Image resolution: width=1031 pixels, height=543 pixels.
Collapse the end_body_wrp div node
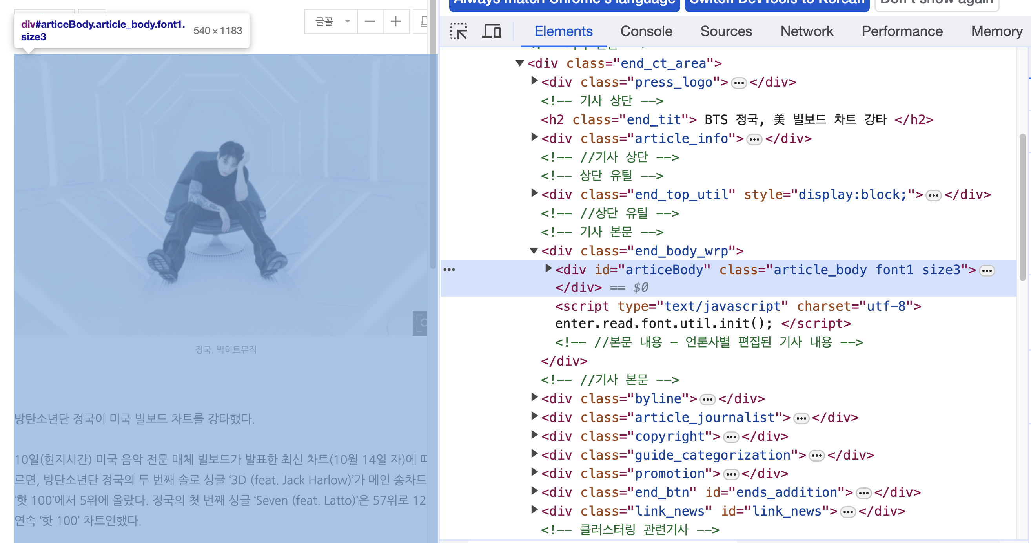pos(534,250)
